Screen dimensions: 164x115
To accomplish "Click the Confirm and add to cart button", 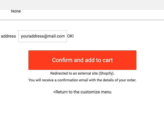I will point(82,60).
